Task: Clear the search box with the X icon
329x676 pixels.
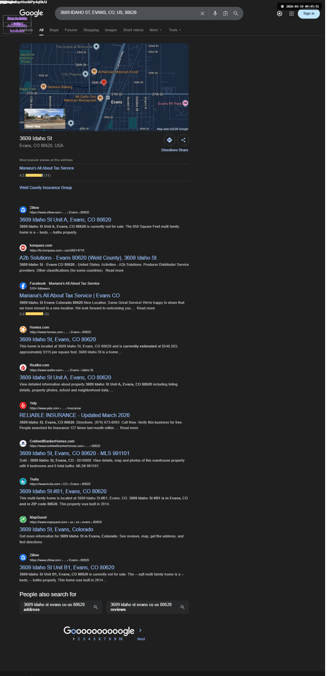Action: 203,13
